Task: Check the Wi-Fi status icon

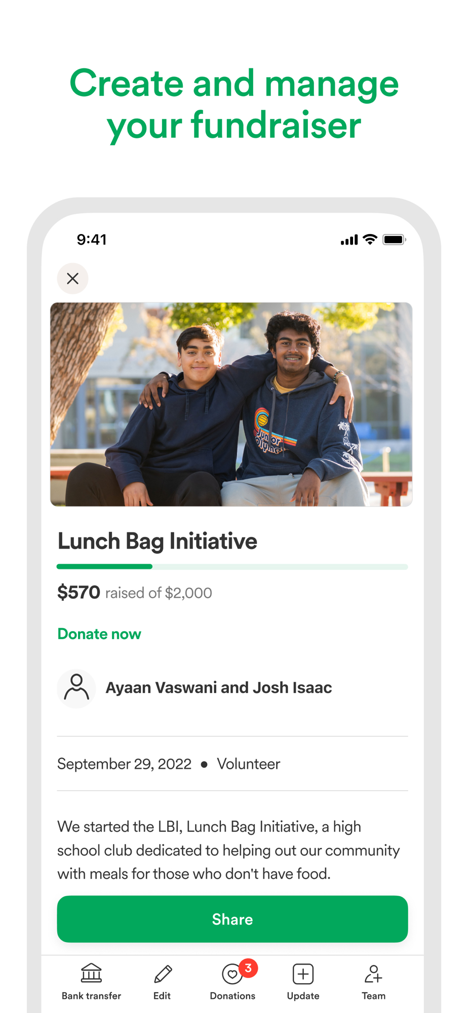Action: pos(370,240)
